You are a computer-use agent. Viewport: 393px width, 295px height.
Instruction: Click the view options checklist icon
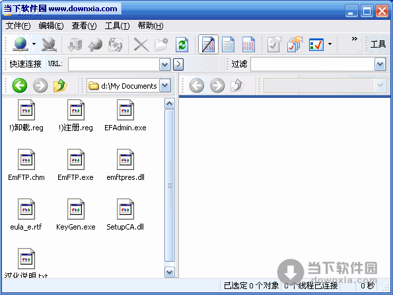(x=316, y=45)
